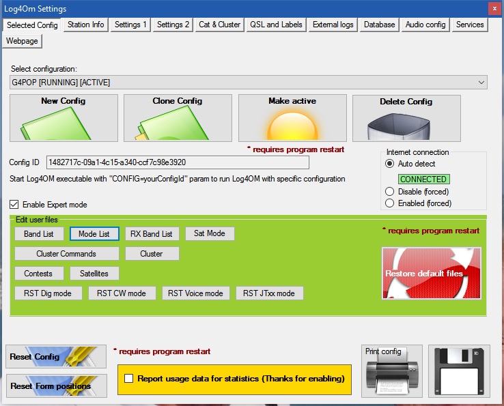
Task: Click the Print config printer icon
Action: pos(392,371)
